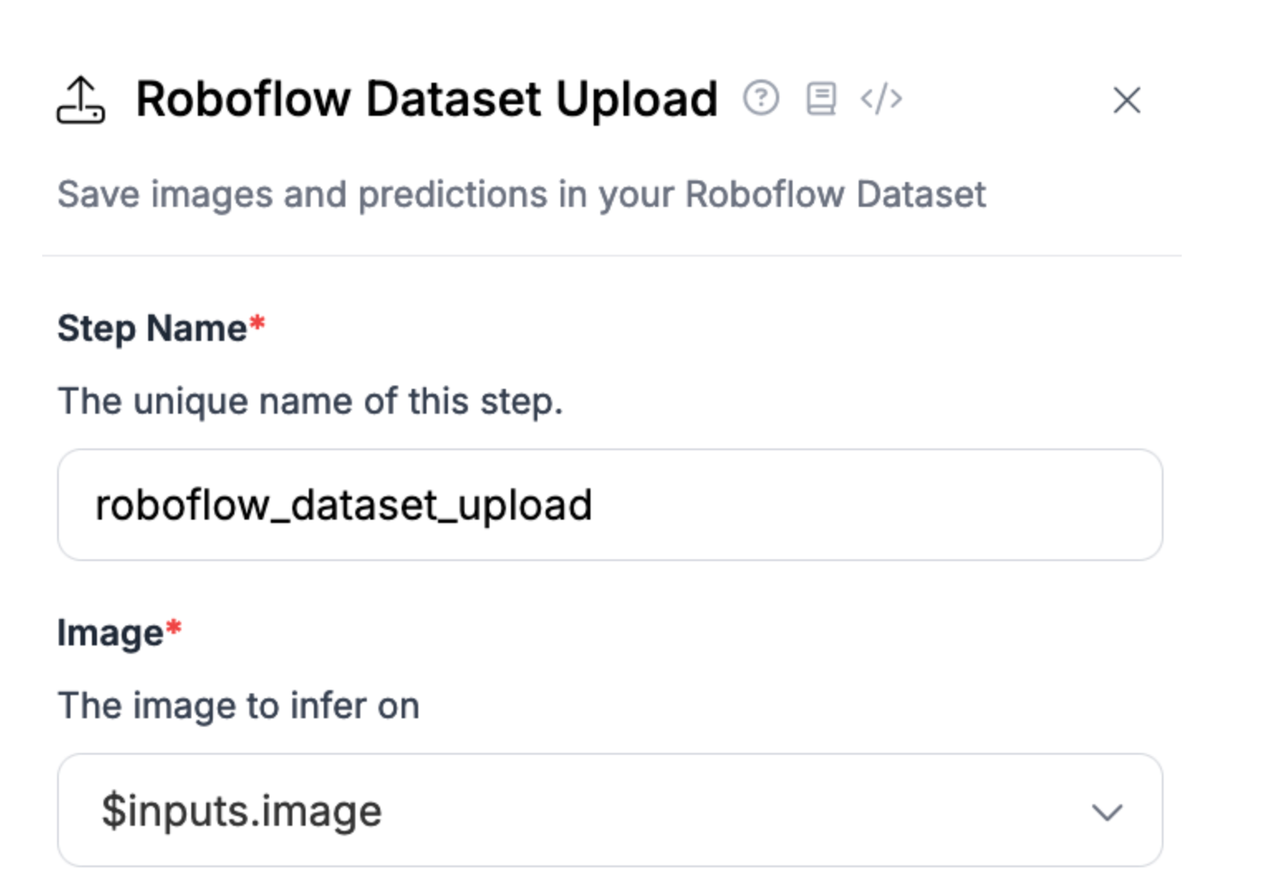Close the Roboflow Dataset Upload panel
Screen dimensions: 1267x892
[x=1126, y=101]
